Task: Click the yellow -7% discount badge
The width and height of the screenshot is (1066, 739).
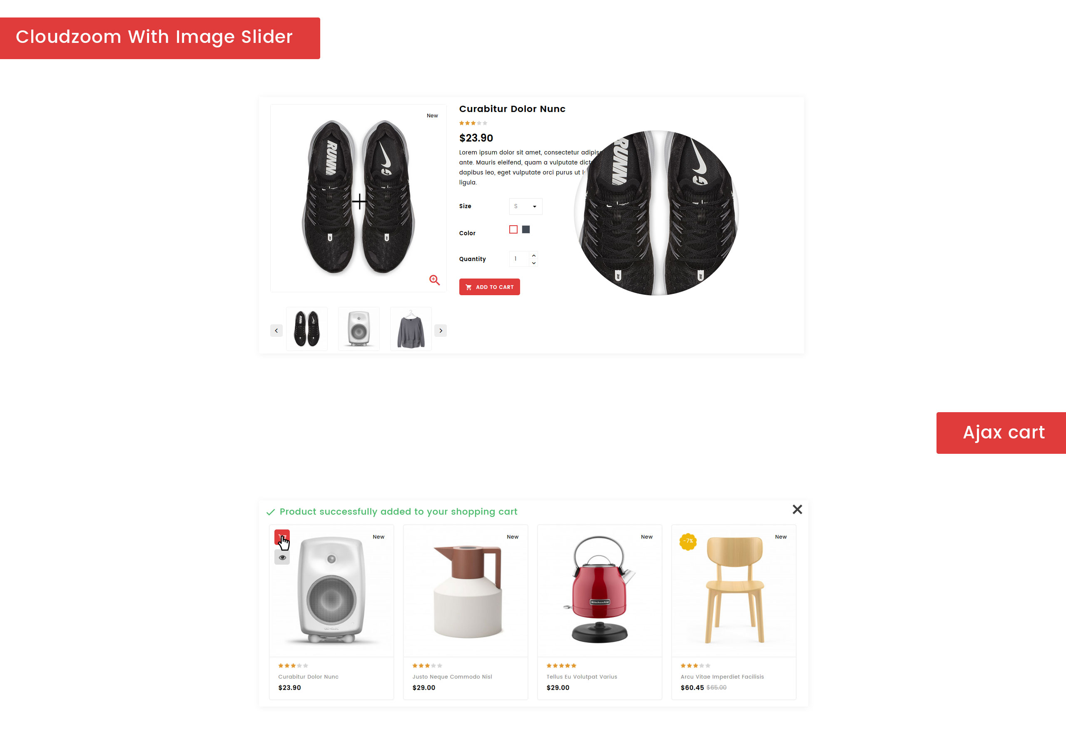Action: [x=688, y=541]
